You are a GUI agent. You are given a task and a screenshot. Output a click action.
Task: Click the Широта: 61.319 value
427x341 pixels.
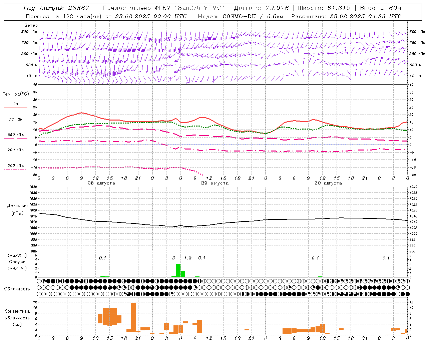[x=324, y=8]
